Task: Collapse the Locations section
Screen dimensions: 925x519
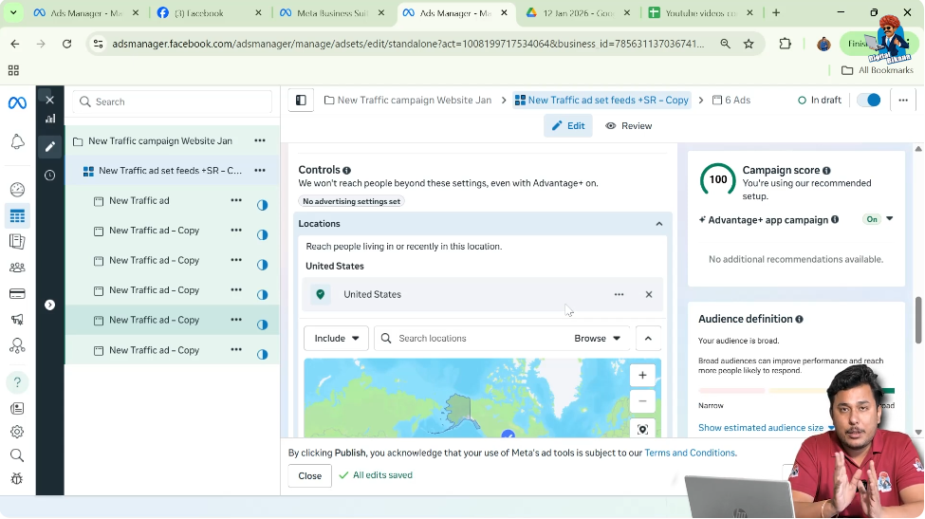Action: [x=658, y=224]
